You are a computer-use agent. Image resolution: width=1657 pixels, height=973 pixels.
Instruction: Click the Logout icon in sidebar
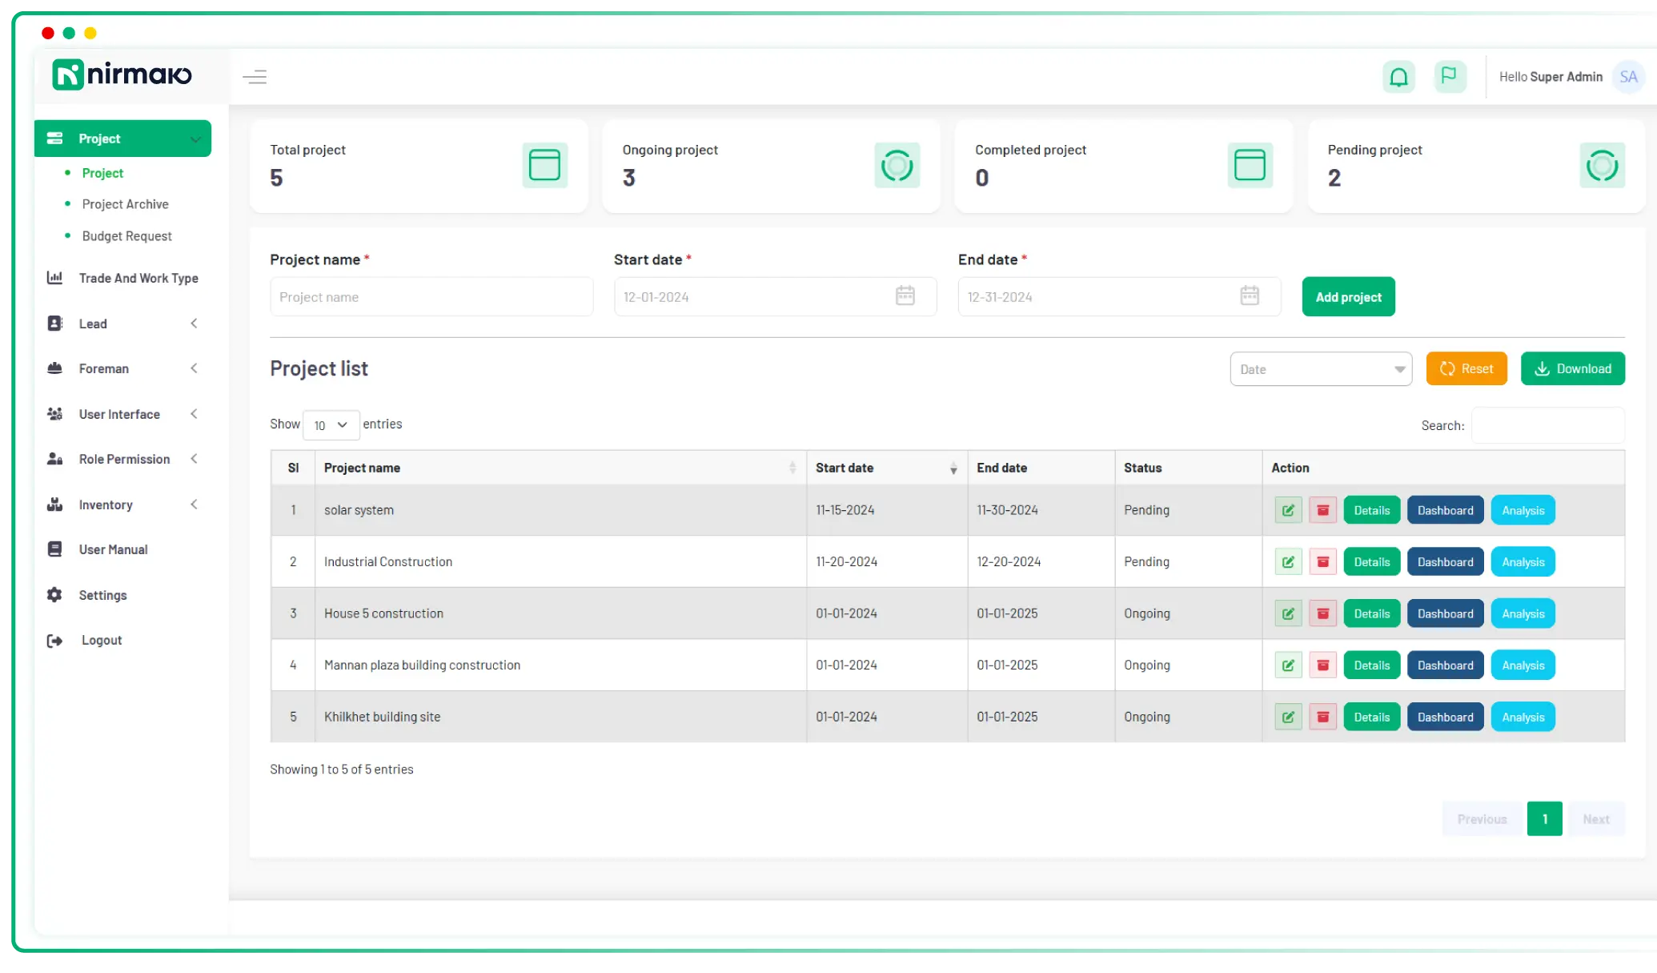[x=54, y=641]
